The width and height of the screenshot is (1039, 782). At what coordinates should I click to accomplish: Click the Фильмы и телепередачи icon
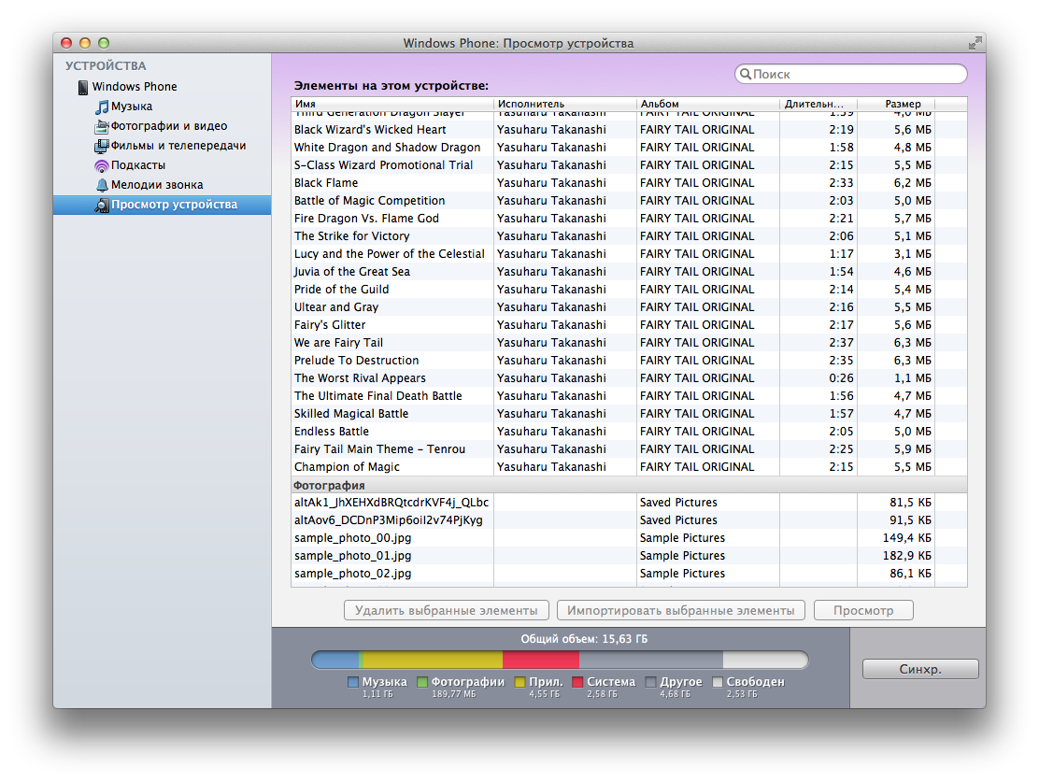pos(102,146)
